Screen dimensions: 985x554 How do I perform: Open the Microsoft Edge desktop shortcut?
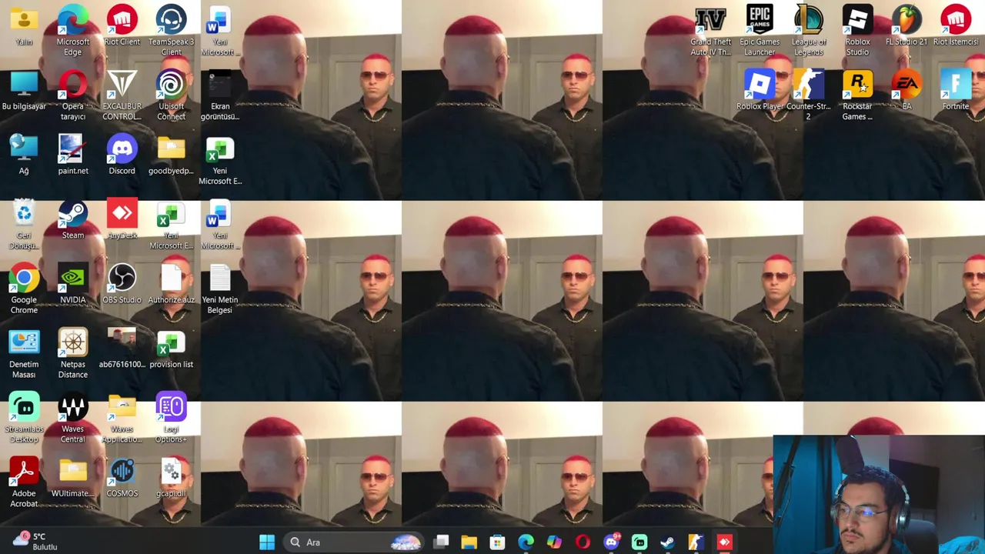tap(72, 30)
